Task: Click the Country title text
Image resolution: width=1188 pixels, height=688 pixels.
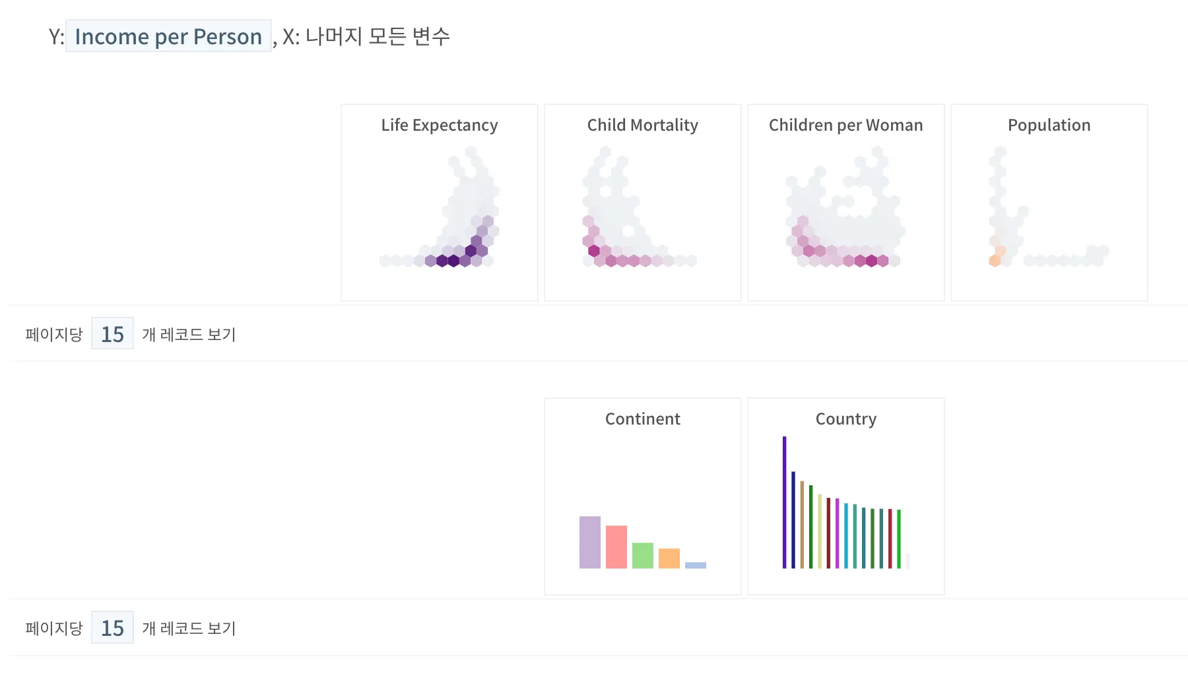Action: pyautogui.click(x=845, y=419)
